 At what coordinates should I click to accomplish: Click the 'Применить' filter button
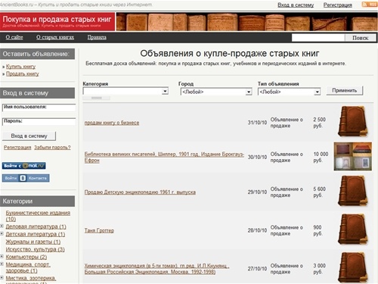(345, 90)
